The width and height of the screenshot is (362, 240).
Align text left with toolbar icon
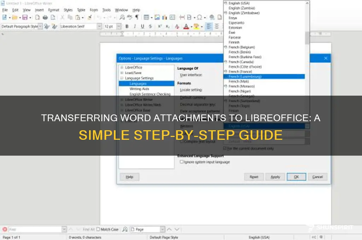click(209, 26)
